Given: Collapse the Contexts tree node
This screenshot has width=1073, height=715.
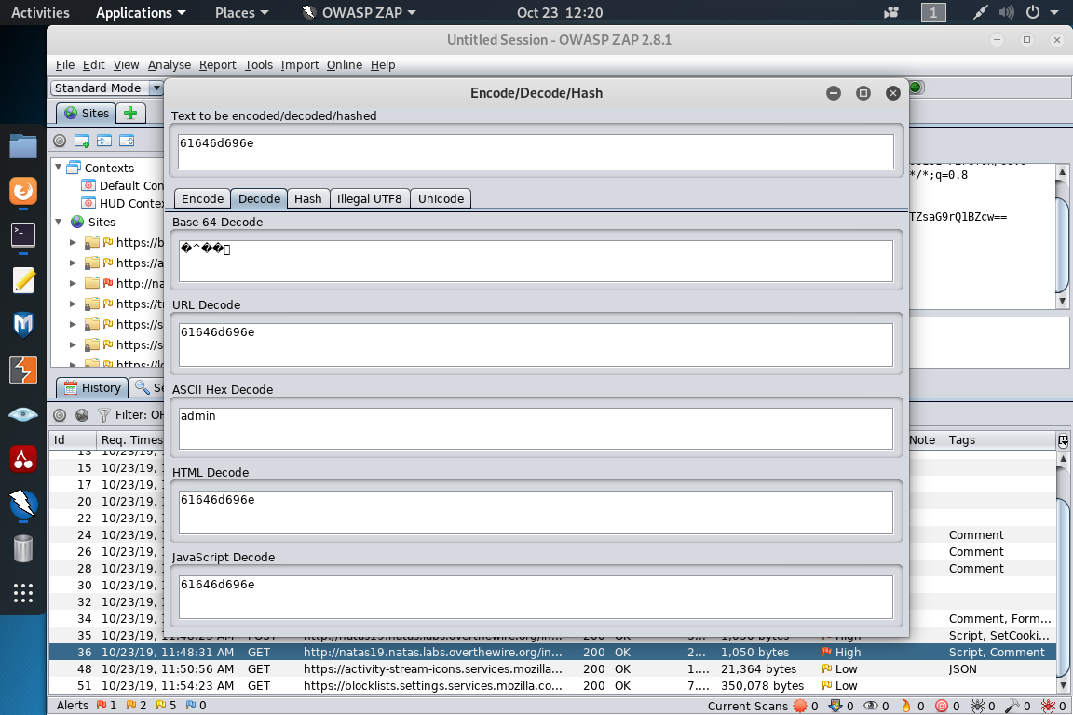Looking at the screenshot, I should pyautogui.click(x=59, y=167).
